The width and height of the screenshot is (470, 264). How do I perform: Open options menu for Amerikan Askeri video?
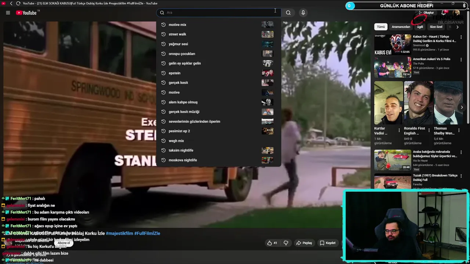461,59
